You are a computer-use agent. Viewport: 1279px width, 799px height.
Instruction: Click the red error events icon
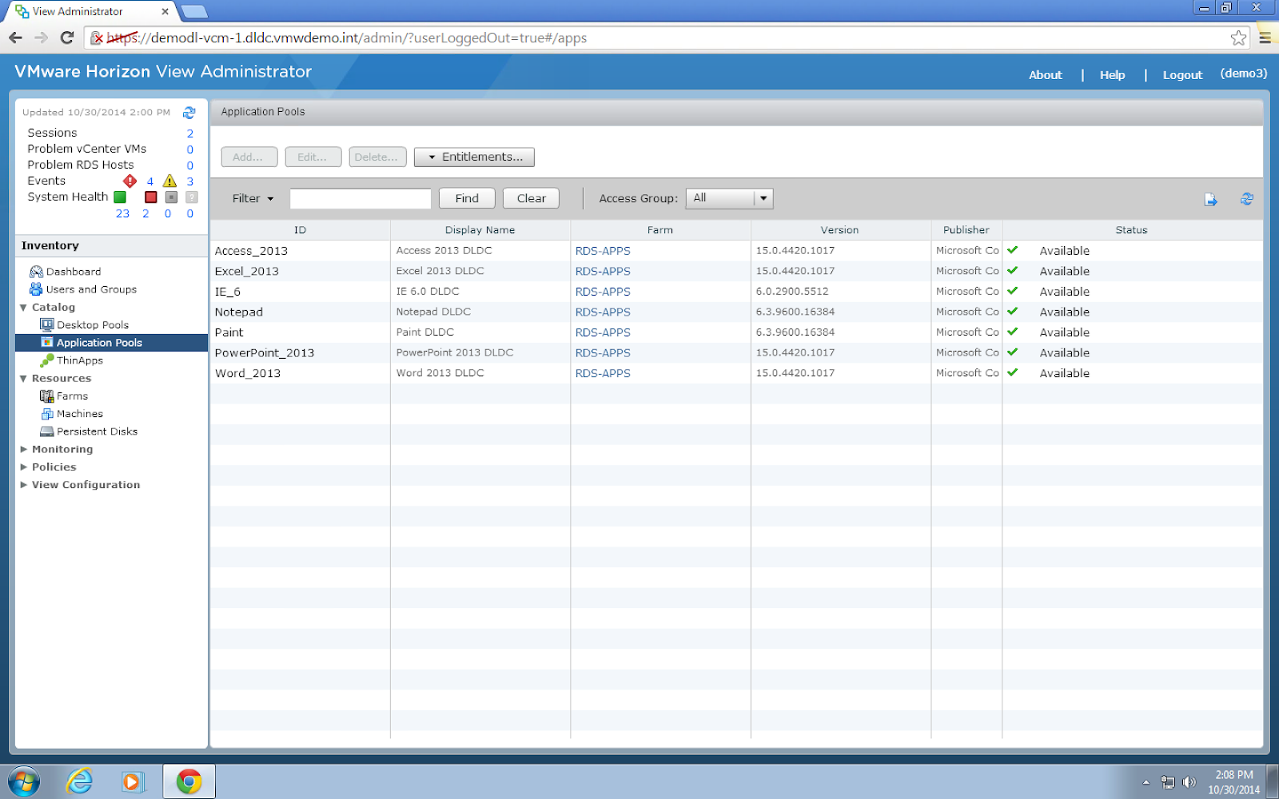pyautogui.click(x=129, y=181)
